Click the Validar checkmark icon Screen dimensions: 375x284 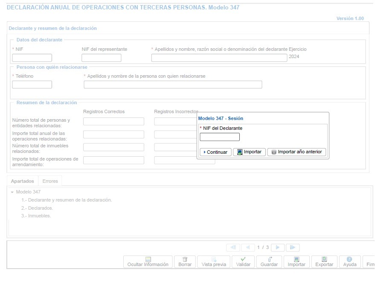click(243, 259)
